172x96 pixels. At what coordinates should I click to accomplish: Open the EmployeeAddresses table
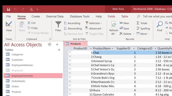[x=33, y=65]
